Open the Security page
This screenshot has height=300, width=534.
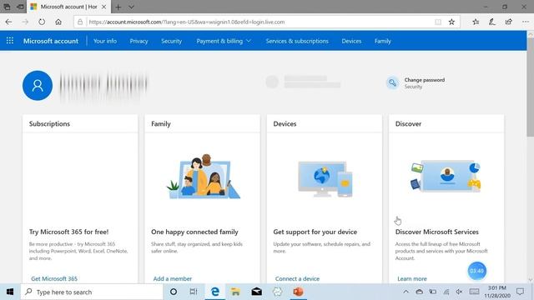pyautogui.click(x=171, y=41)
